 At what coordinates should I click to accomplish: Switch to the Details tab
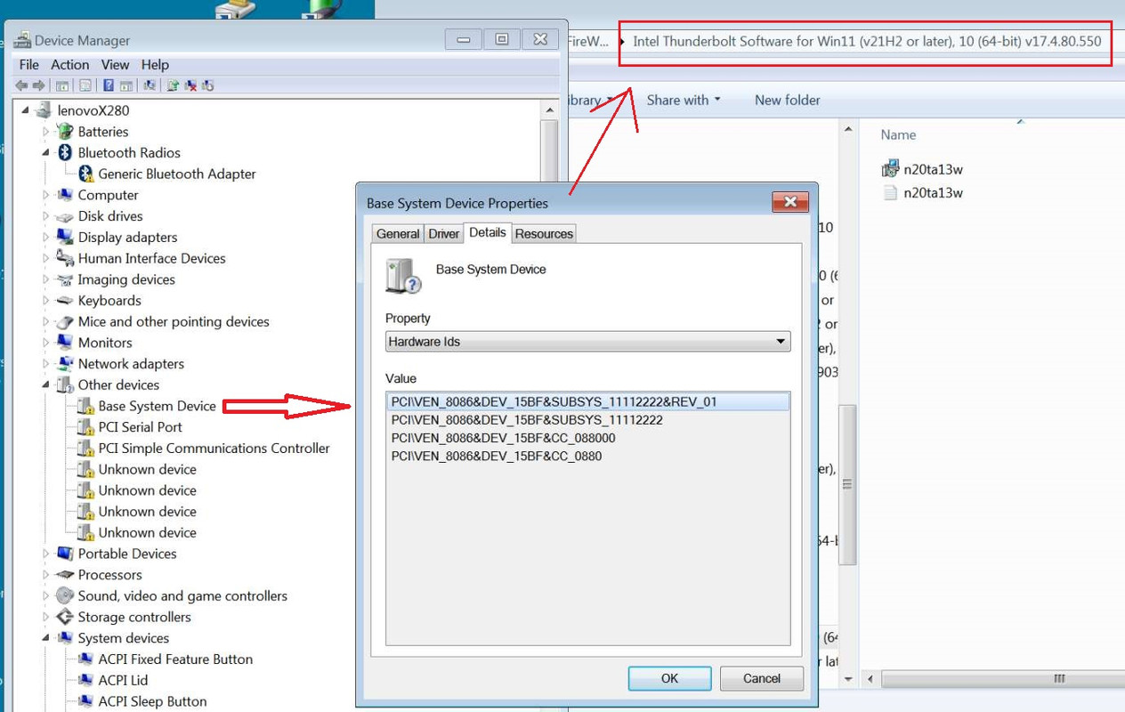pyautogui.click(x=488, y=232)
